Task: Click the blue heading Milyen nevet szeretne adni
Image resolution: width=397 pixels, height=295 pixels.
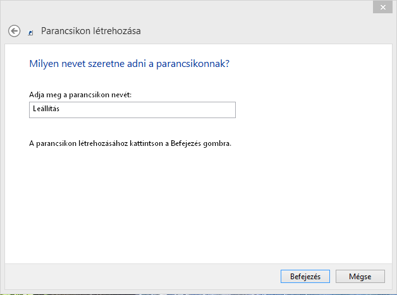Action: point(129,64)
